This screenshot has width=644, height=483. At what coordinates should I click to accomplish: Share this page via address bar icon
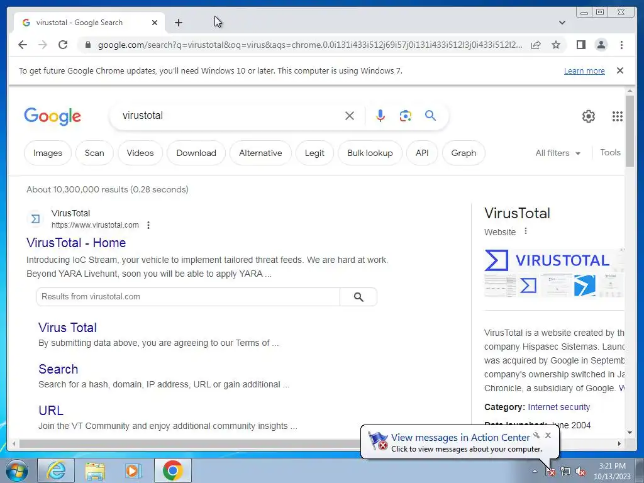pyautogui.click(x=536, y=45)
